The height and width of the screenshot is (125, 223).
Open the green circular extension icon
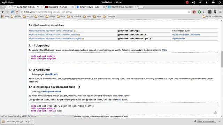(199, 12)
